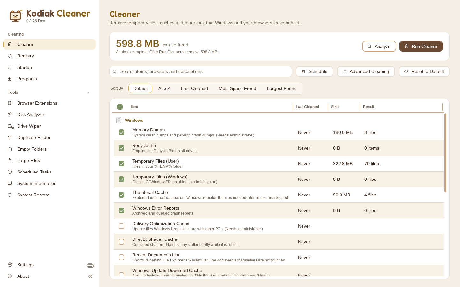Open the Startup page
The width and height of the screenshot is (460, 287).
pyautogui.click(x=49, y=67)
